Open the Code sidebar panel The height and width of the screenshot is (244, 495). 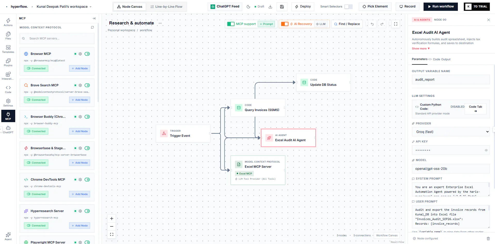[x=8, y=89]
